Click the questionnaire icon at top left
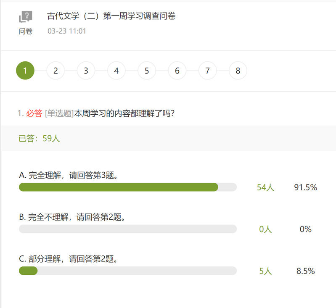The height and width of the screenshot is (308, 336). pyautogui.click(x=25, y=17)
